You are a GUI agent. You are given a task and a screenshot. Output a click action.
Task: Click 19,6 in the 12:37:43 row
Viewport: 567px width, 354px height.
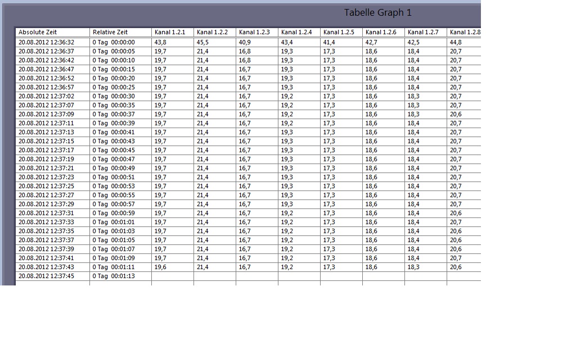[173, 267]
